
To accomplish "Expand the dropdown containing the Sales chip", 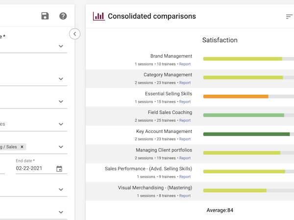I will coord(61,147).
